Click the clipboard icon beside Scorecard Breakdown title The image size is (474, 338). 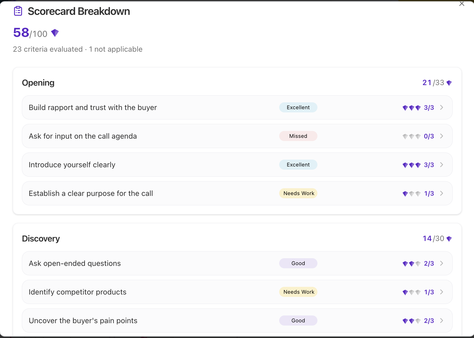[18, 11]
